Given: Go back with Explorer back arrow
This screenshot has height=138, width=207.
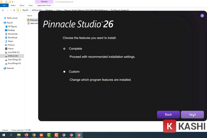Looking at the screenshot, I should pos(3,11).
